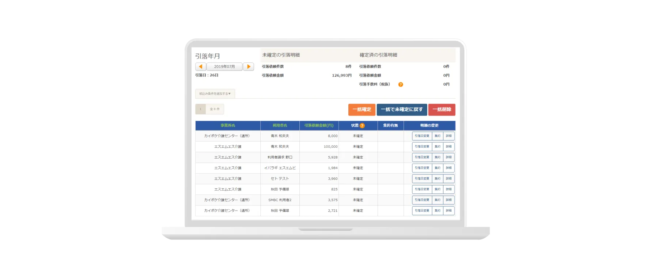Click 詳細 in the 8,000 row
The image size is (658, 272).
coord(449,136)
